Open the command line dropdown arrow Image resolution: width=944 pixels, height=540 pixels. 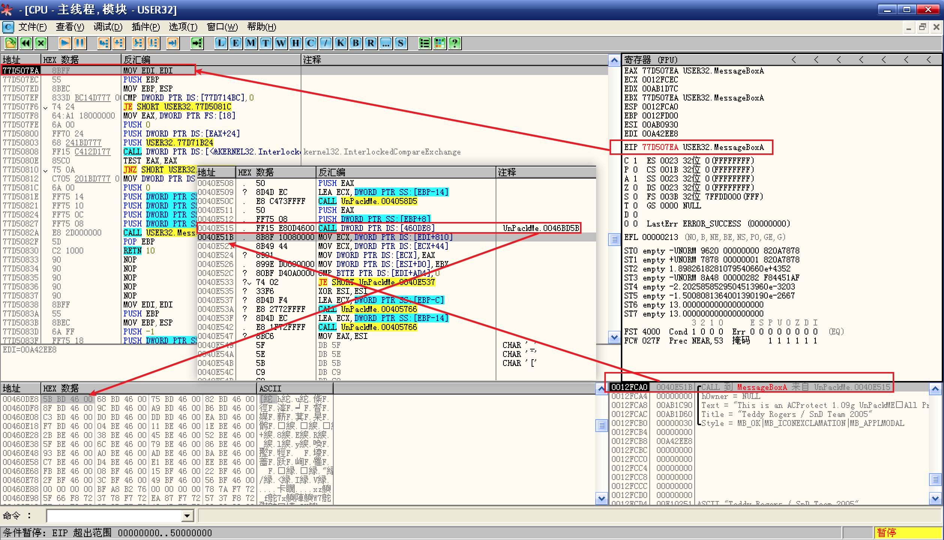[x=187, y=516]
